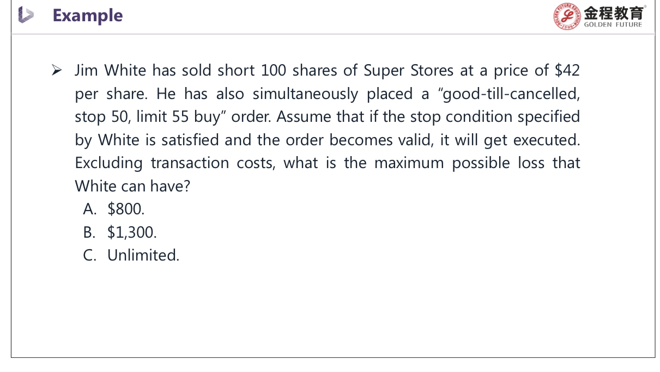This screenshot has height=372, width=660.
Task: Click the Chinese 金程教育 brand text
Action: pos(613,13)
